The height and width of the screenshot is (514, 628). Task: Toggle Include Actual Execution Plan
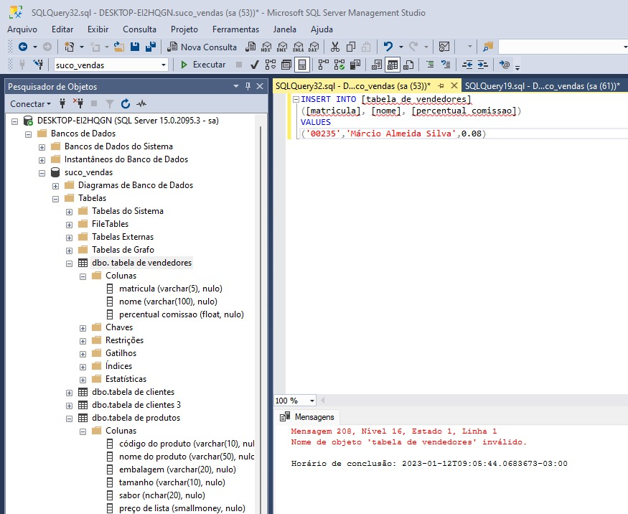(x=323, y=65)
